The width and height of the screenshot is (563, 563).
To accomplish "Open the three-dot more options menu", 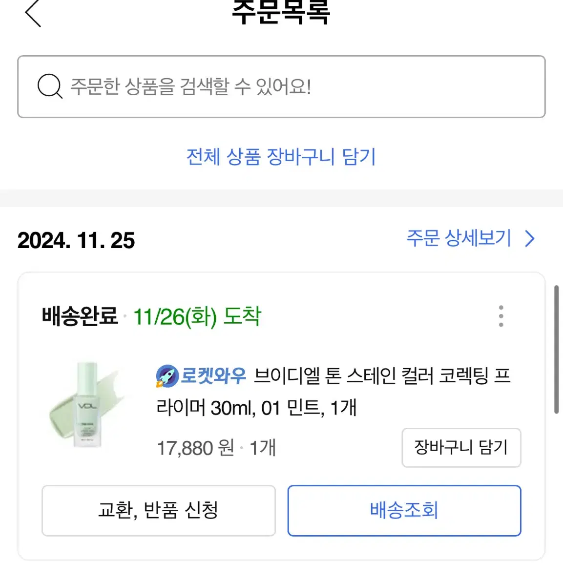I will (x=501, y=316).
